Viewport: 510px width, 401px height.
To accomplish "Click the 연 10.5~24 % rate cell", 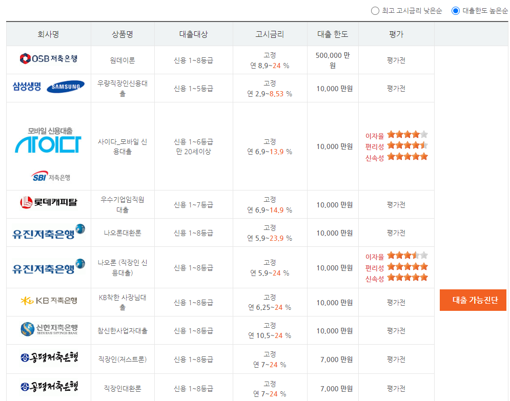I will [x=270, y=331].
